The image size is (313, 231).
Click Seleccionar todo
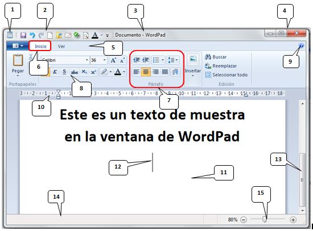pos(226,75)
